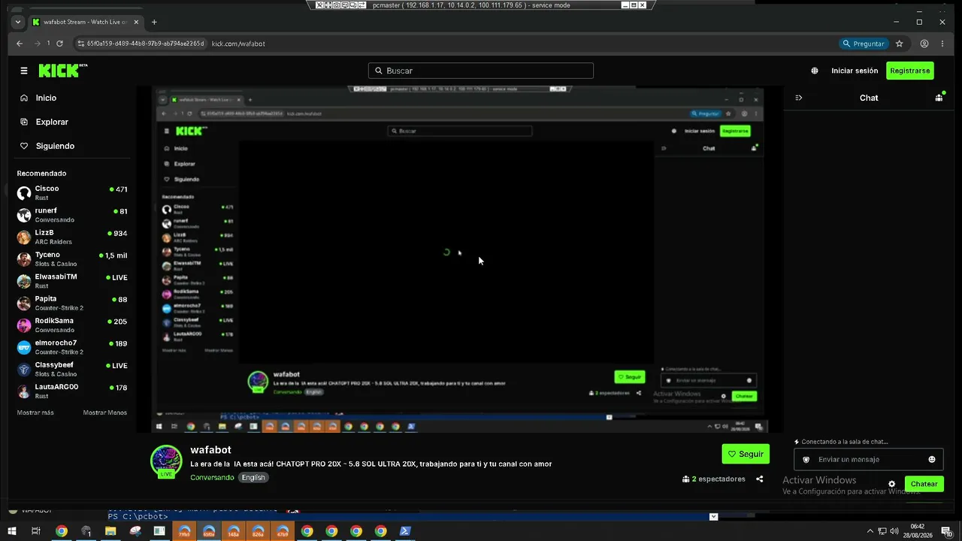Click the wafabot channel avatar
The height and width of the screenshot is (541, 962).
(166, 461)
